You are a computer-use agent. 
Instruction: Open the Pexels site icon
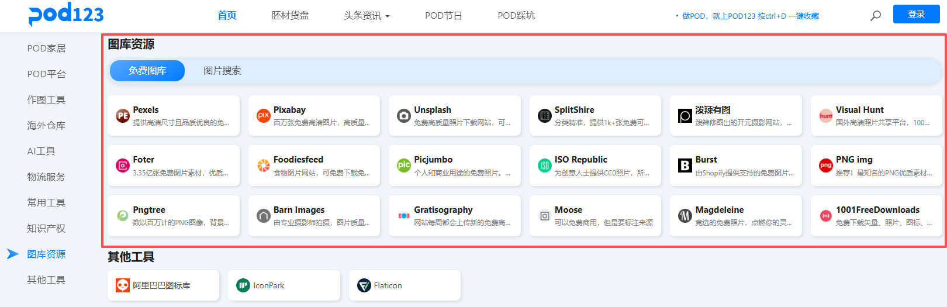coord(123,116)
